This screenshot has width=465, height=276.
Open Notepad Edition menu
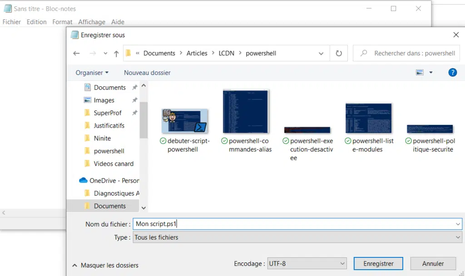coord(36,22)
